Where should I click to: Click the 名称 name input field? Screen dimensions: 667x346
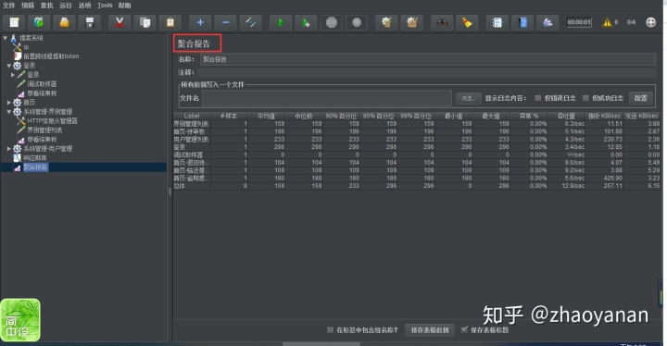[427, 59]
